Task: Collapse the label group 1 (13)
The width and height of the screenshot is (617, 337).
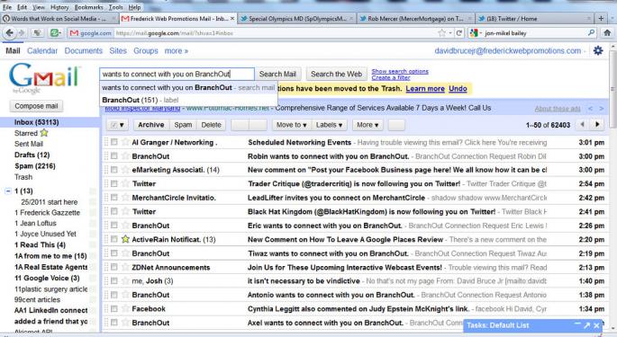Action: [x=8, y=191]
